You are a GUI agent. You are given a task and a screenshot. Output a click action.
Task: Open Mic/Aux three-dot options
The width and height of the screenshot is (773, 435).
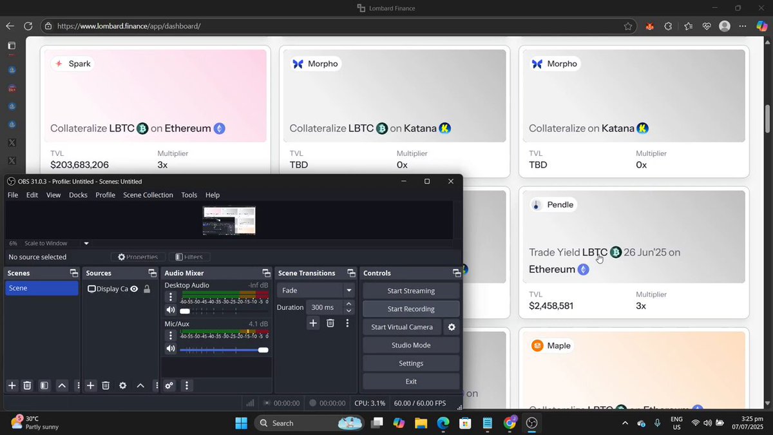(170, 335)
